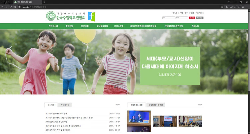This screenshot has width=250, height=134.
Task: Focus the password login field
Action: (x=182, y=18)
